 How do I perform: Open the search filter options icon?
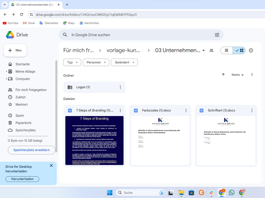pos(217,35)
